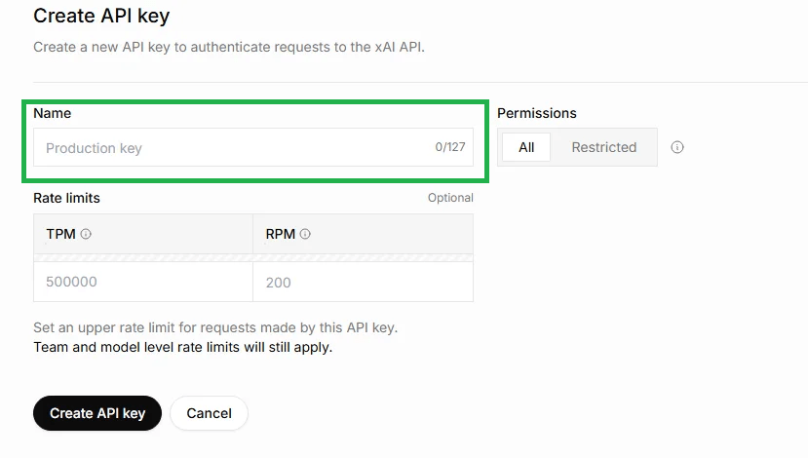Click the 0/127 character counter
This screenshot has height=458, width=808.
tap(450, 147)
